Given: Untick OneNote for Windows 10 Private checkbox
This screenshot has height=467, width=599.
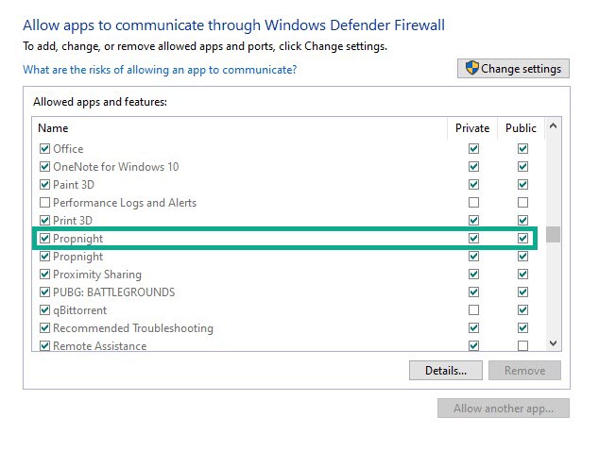Looking at the screenshot, I should point(473,166).
